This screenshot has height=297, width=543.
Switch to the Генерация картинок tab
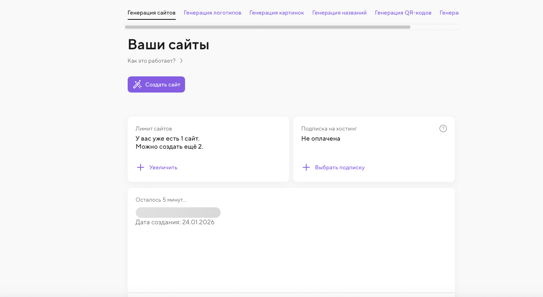pyautogui.click(x=277, y=13)
